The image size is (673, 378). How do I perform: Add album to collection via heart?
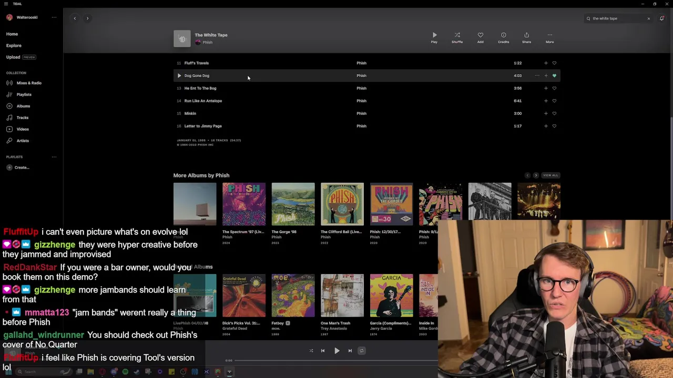[480, 38]
